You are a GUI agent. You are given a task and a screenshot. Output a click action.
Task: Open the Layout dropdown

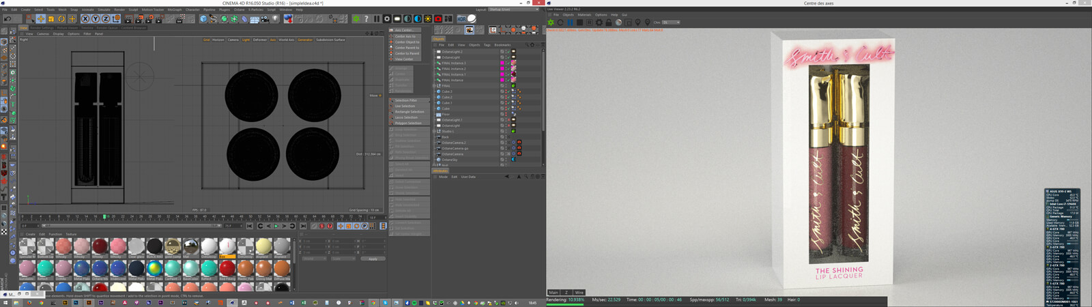coord(513,10)
